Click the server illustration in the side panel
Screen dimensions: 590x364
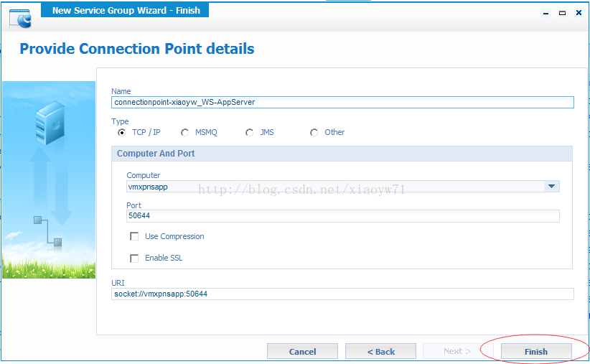tap(50, 123)
